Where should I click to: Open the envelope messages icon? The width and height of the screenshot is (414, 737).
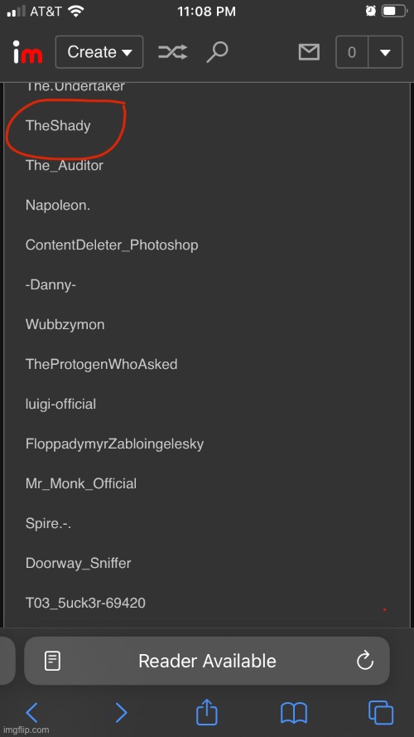[309, 52]
